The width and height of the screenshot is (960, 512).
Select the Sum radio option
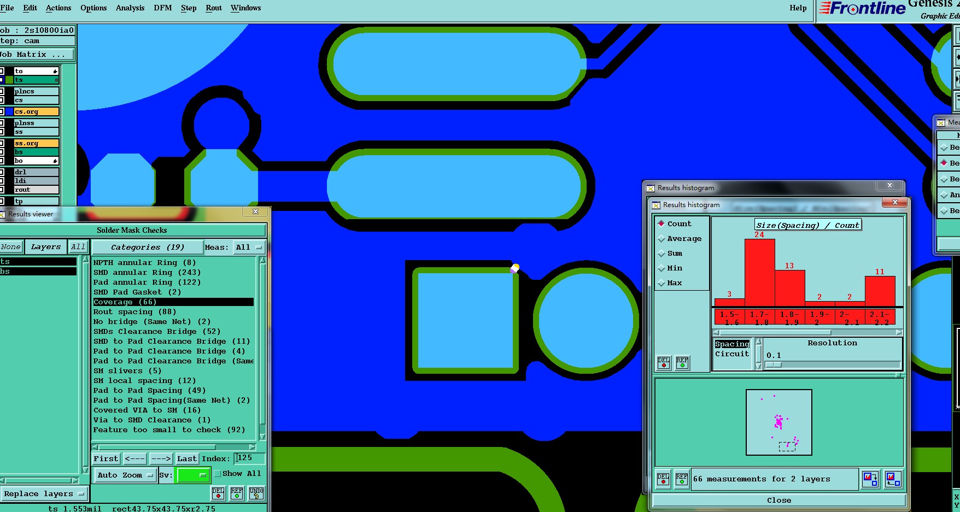tap(661, 253)
